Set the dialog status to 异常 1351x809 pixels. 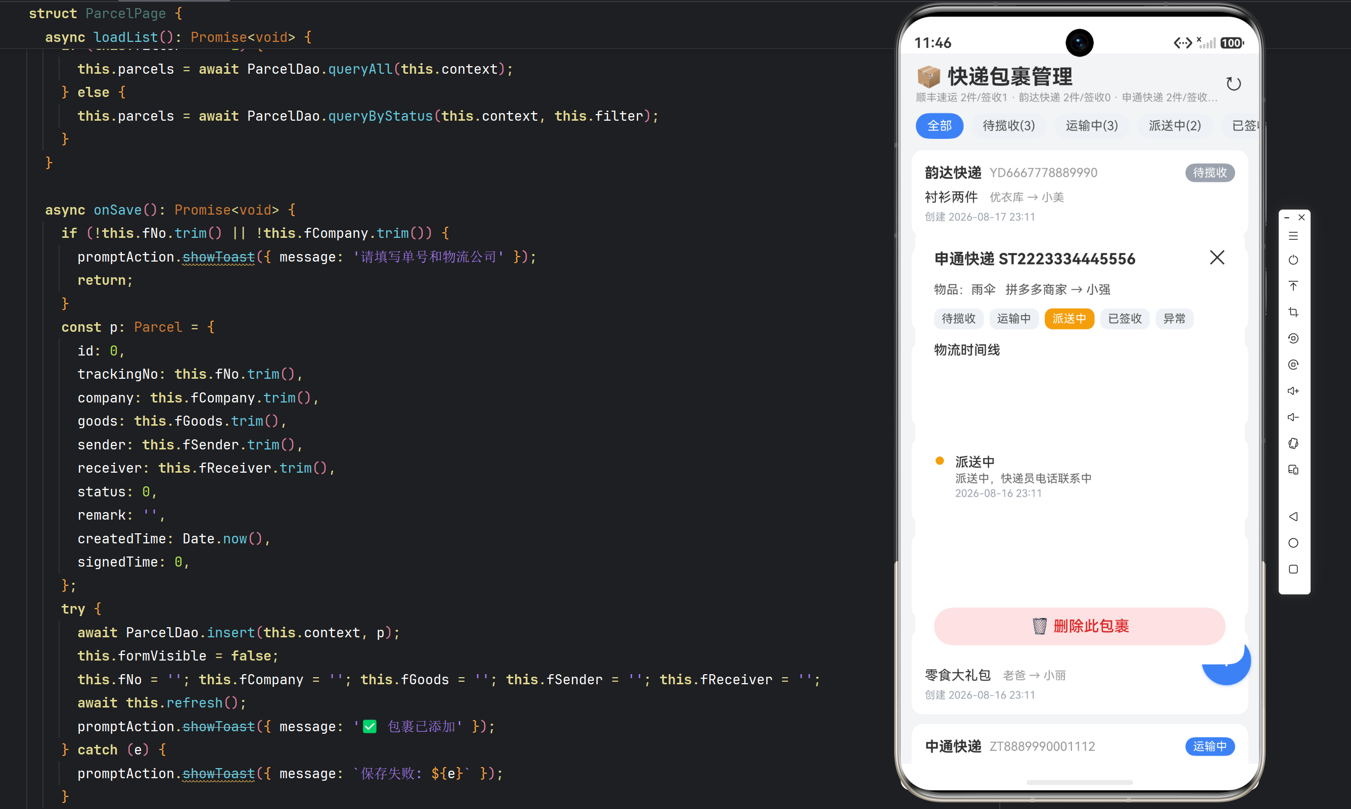point(1174,318)
